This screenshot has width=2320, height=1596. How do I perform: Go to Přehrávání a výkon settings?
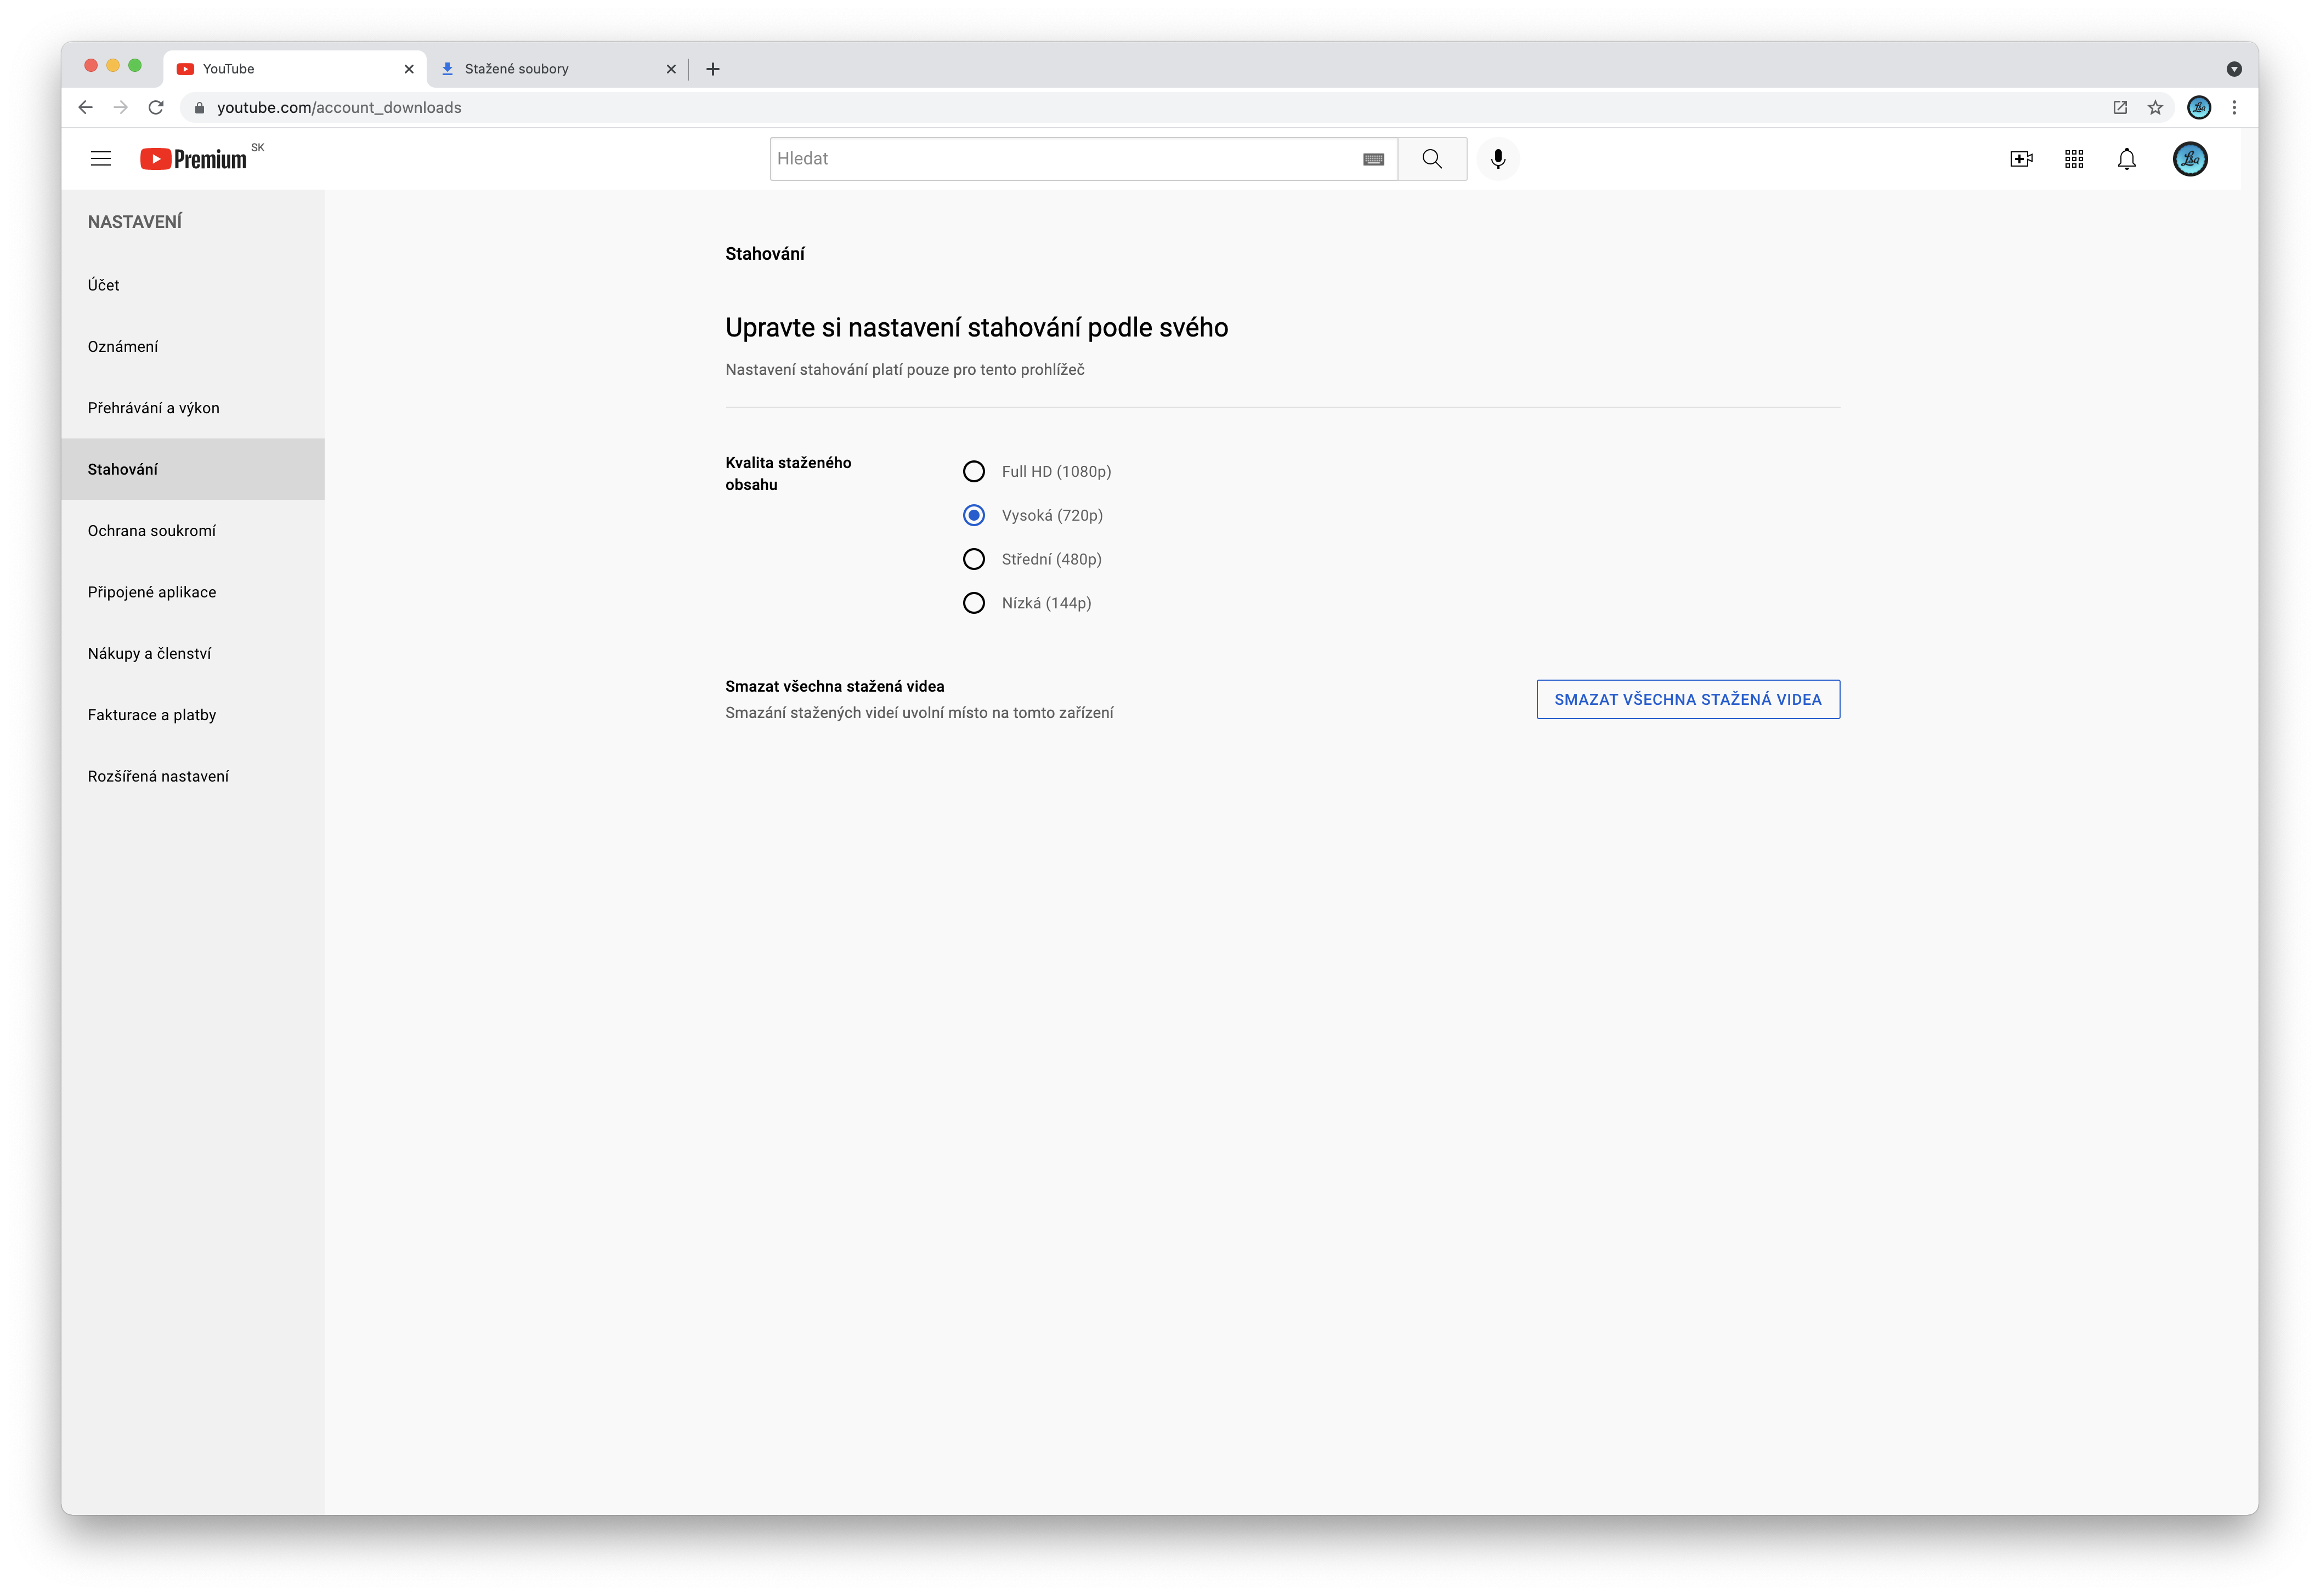click(153, 408)
